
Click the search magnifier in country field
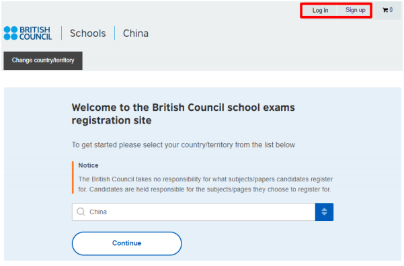(81, 212)
